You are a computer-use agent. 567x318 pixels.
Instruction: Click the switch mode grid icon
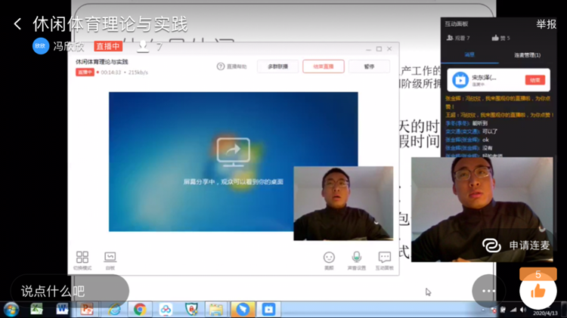82,258
